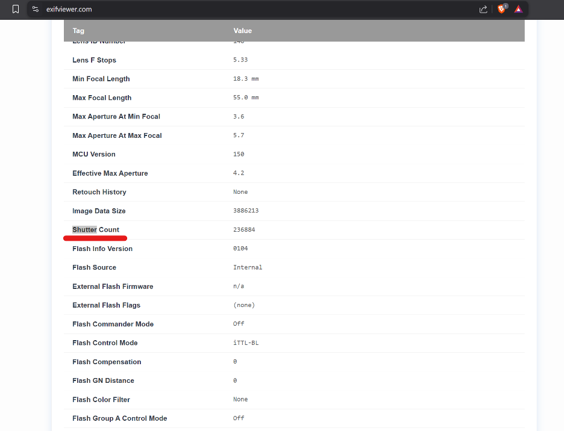Select the External Flash Firmware row
This screenshot has width=564, height=431.
(x=241, y=286)
